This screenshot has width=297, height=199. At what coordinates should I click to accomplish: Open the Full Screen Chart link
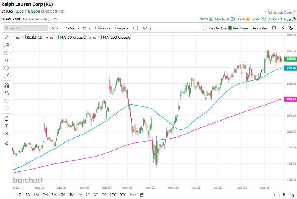pyautogui.click(x=281, y=13)
